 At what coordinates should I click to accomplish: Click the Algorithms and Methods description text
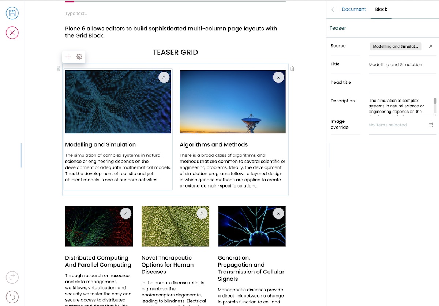[x=233, y=170]
